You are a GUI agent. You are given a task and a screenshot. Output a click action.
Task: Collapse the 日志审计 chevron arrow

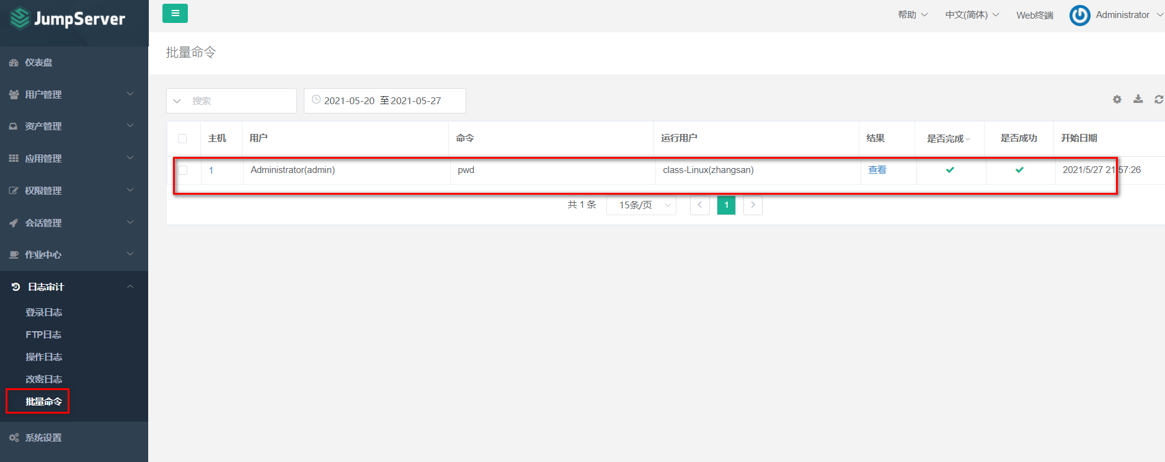[x=130, y=286]
